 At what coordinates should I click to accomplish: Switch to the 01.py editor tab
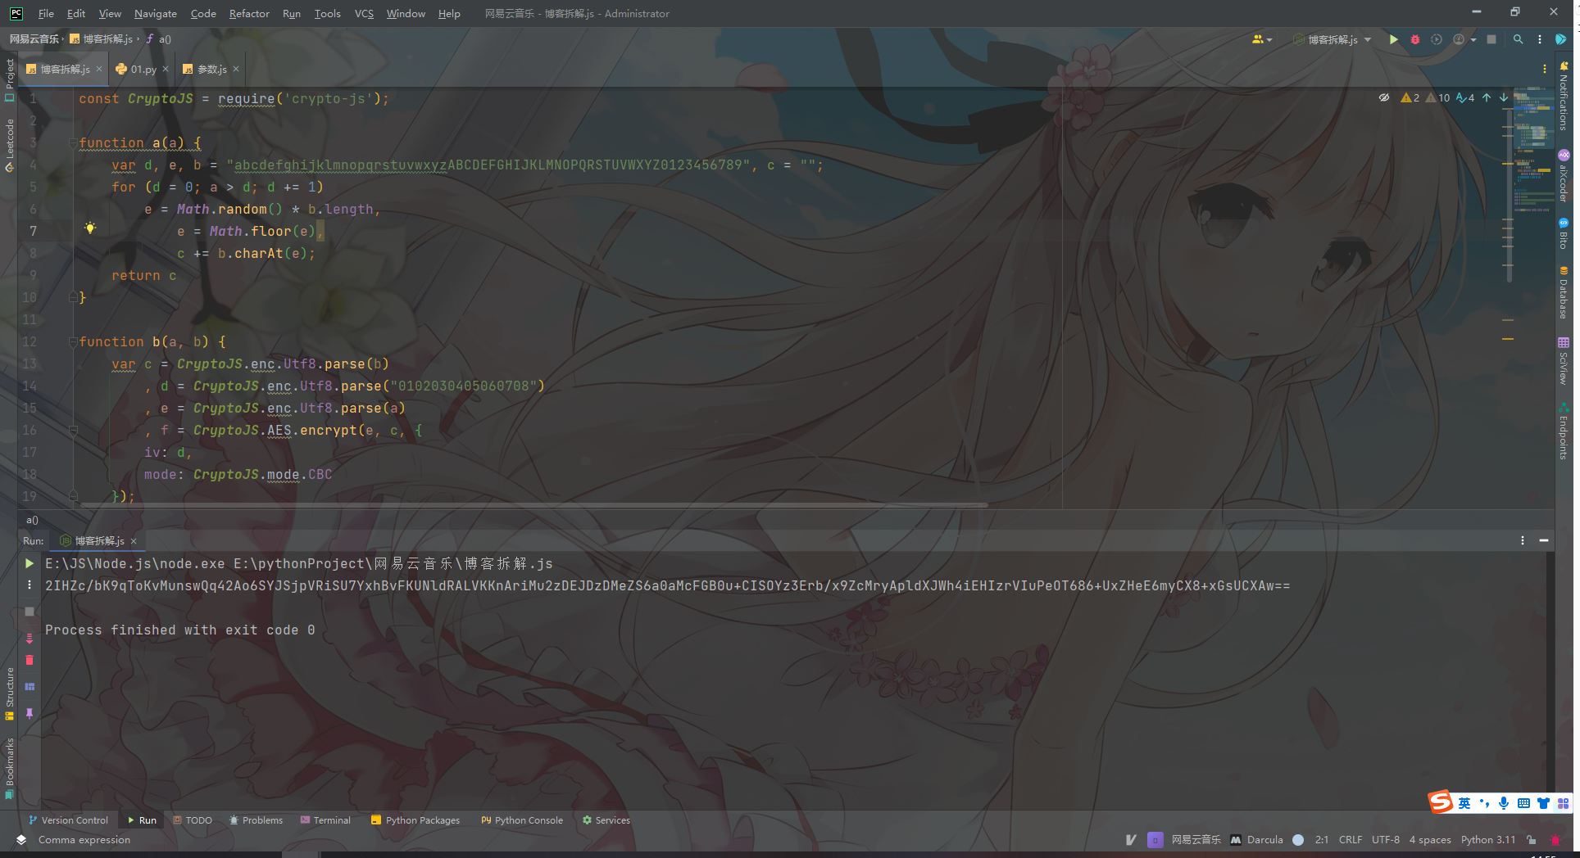pos(143,70)
